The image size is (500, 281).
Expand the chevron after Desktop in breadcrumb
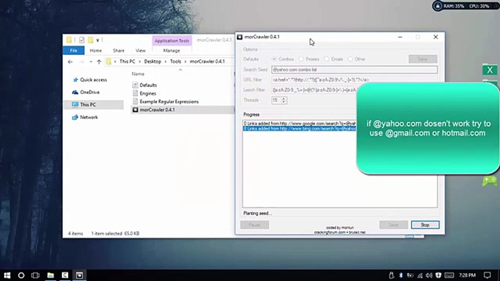(165, 62)
